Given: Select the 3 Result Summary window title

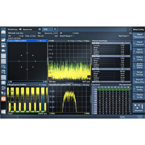Looking at the screenshot, I should point(99,41).
